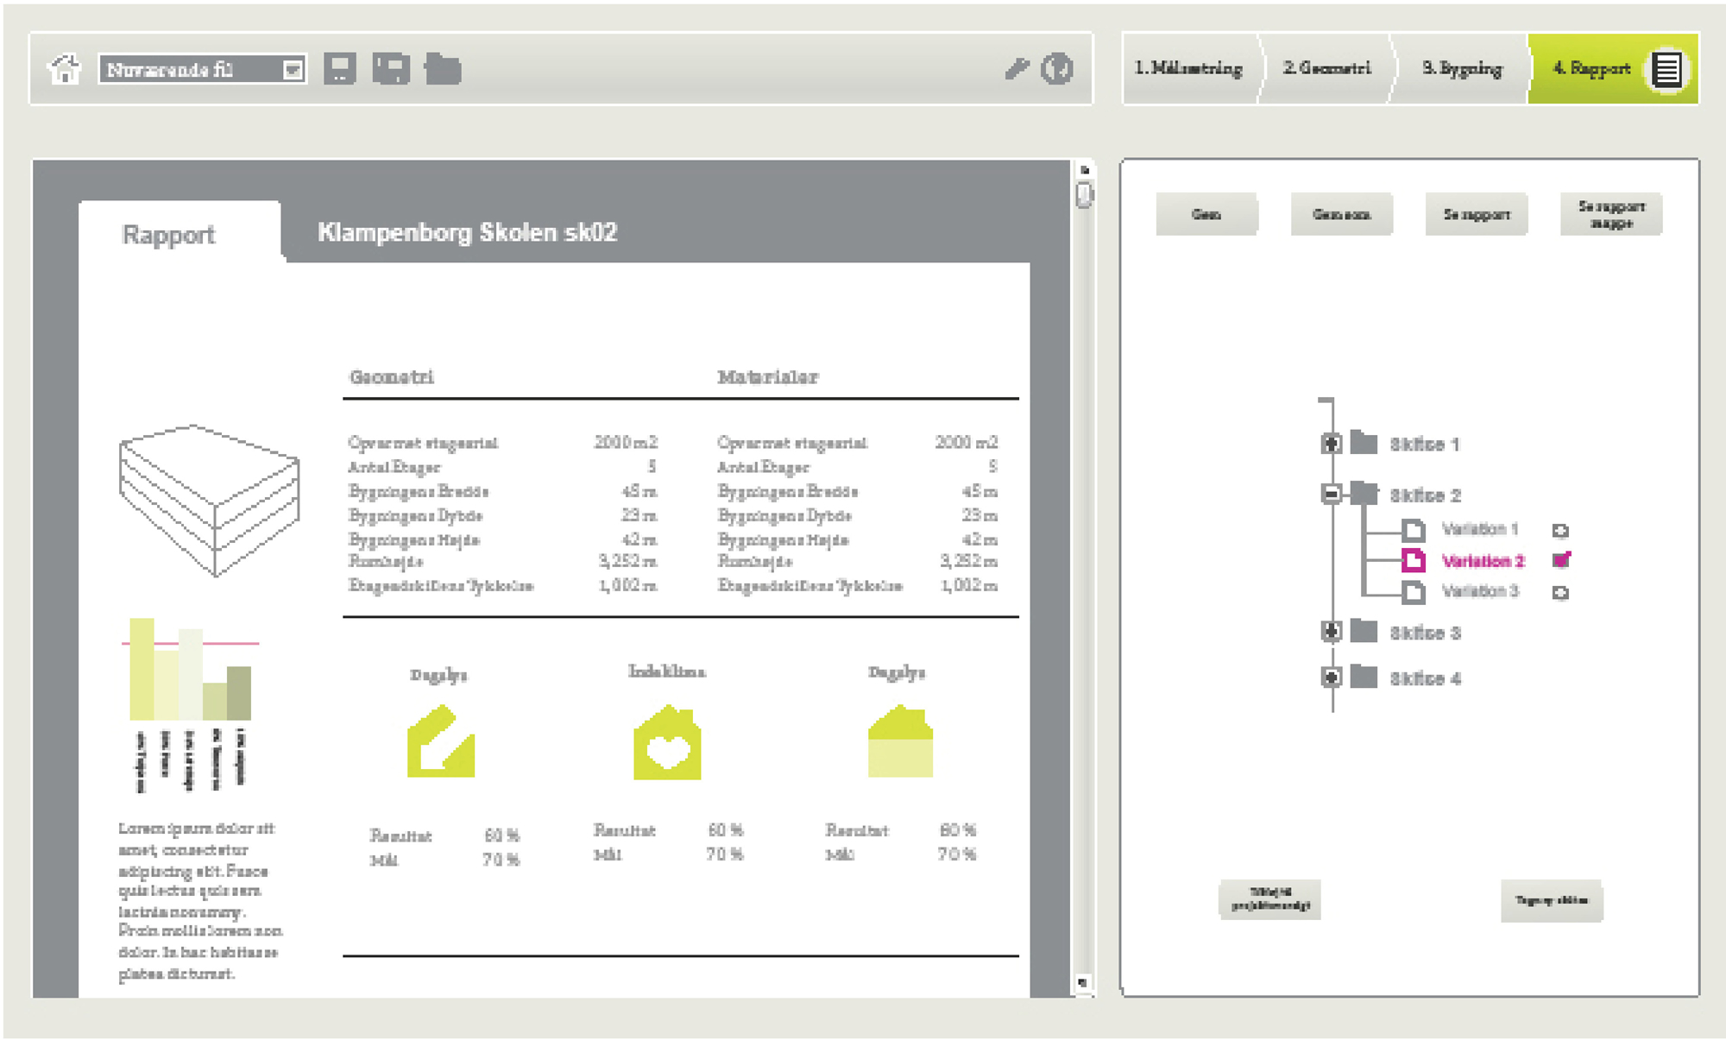
Task: Click the Variation 2 document icon
Action: click(x=1413, y=560)
